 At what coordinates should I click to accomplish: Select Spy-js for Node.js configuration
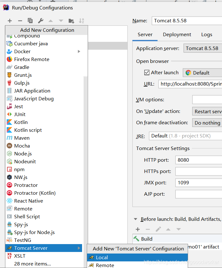point(44,232)
